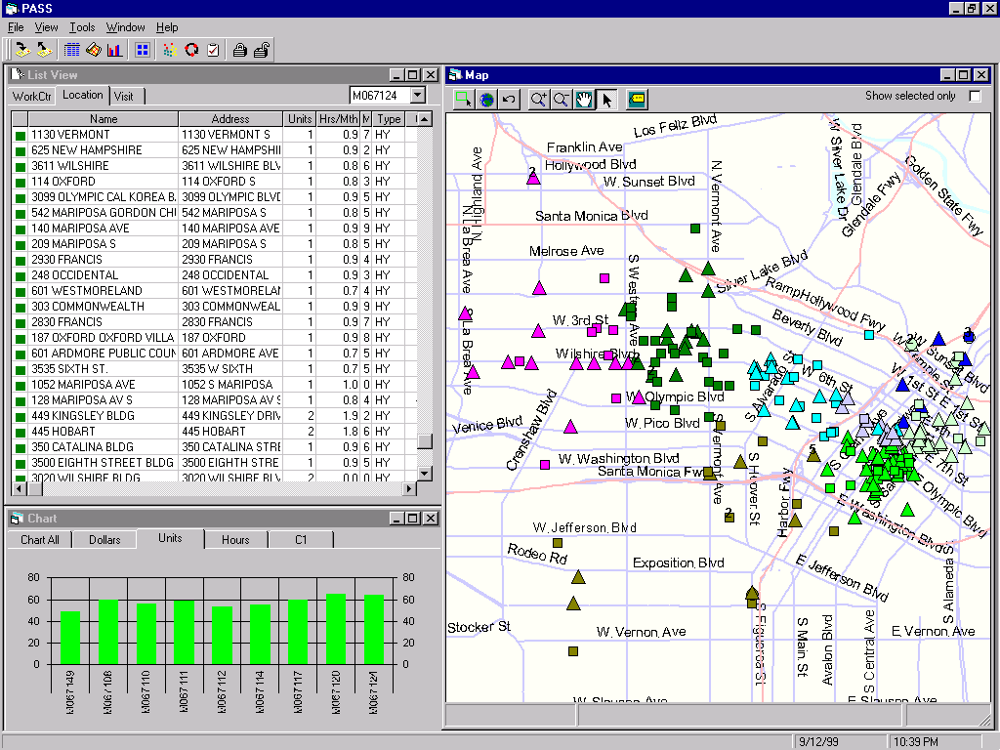
Task: Click the colored scatter dots toolbar icon
Action: coord(170,50)
